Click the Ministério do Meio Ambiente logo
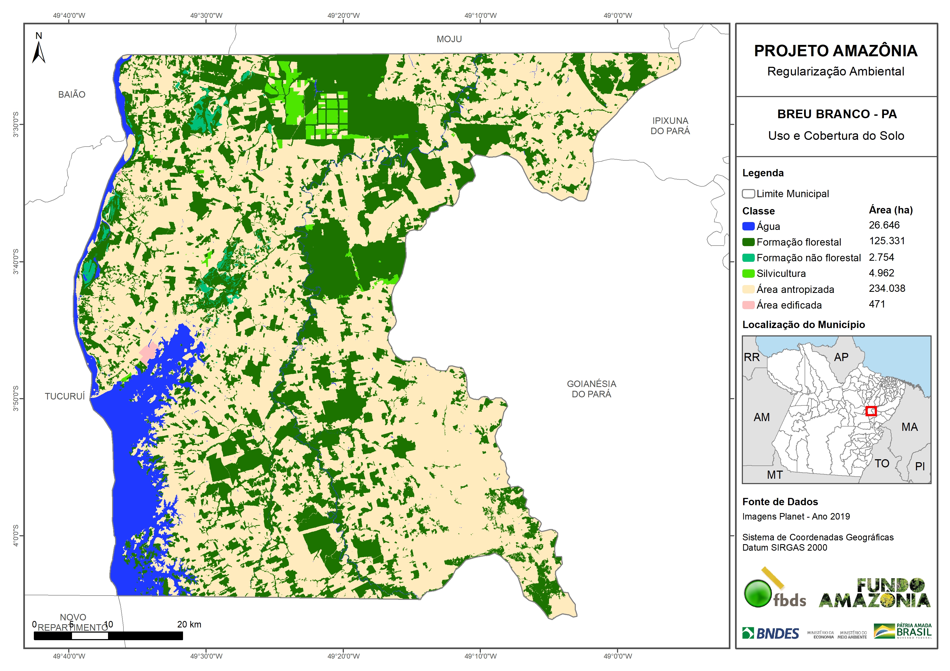950x671 pixels. [852, 635]
